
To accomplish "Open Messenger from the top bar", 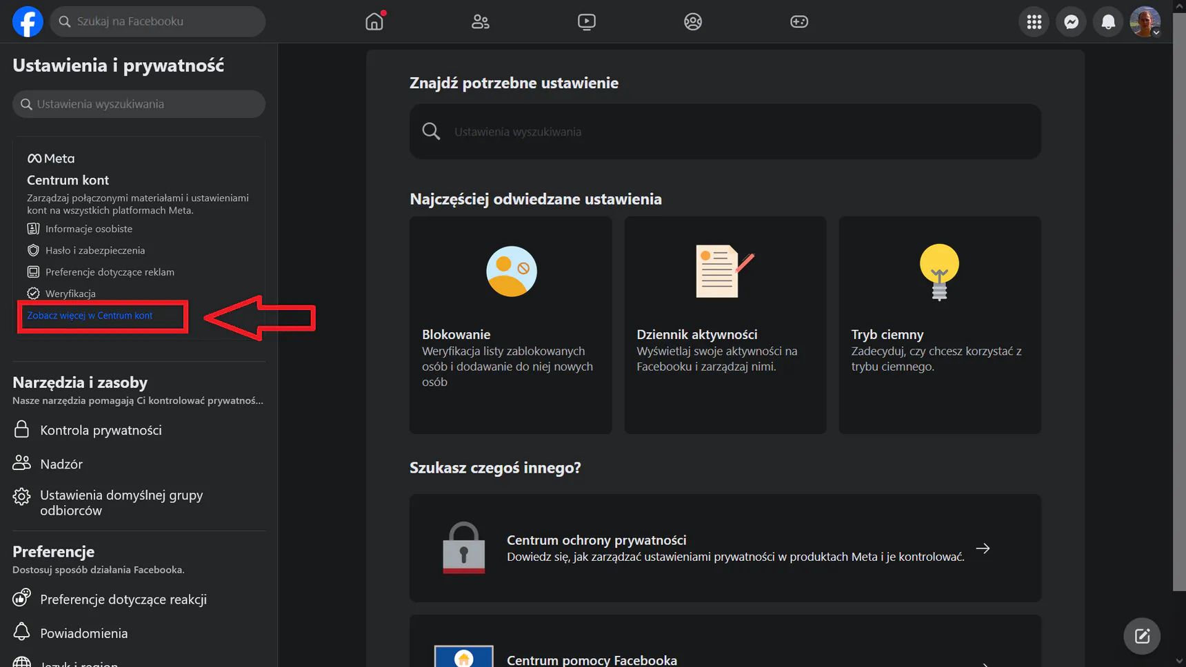I will [1071, 21].
